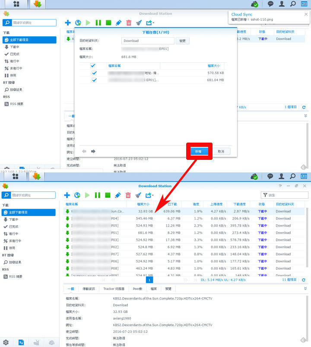The image size is (311, 347).
Task: Pause downloads with the pause icon in the 11-item list window
Action: tap(98, 195)
